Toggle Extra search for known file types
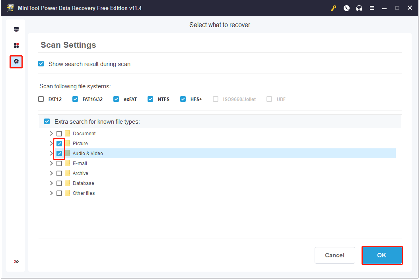This screenshot has width=420, height=280. (x=47, y=121)
